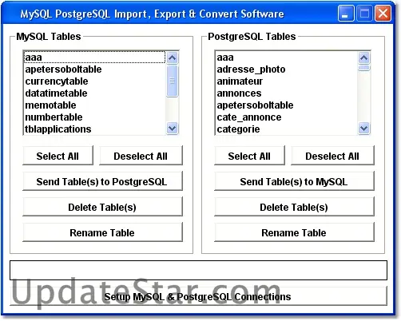Maximize the Import Export window
Screen dimensions: 401x321
tap(364, 13)
